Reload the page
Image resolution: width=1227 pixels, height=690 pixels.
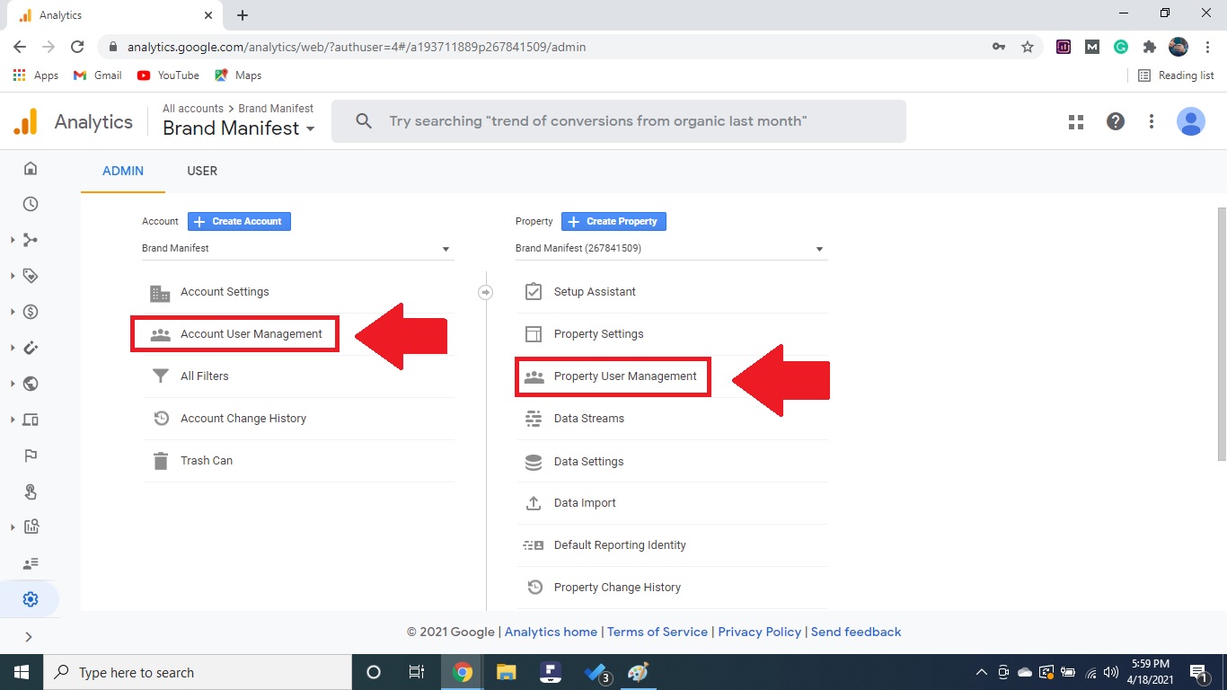click(77, 47)
